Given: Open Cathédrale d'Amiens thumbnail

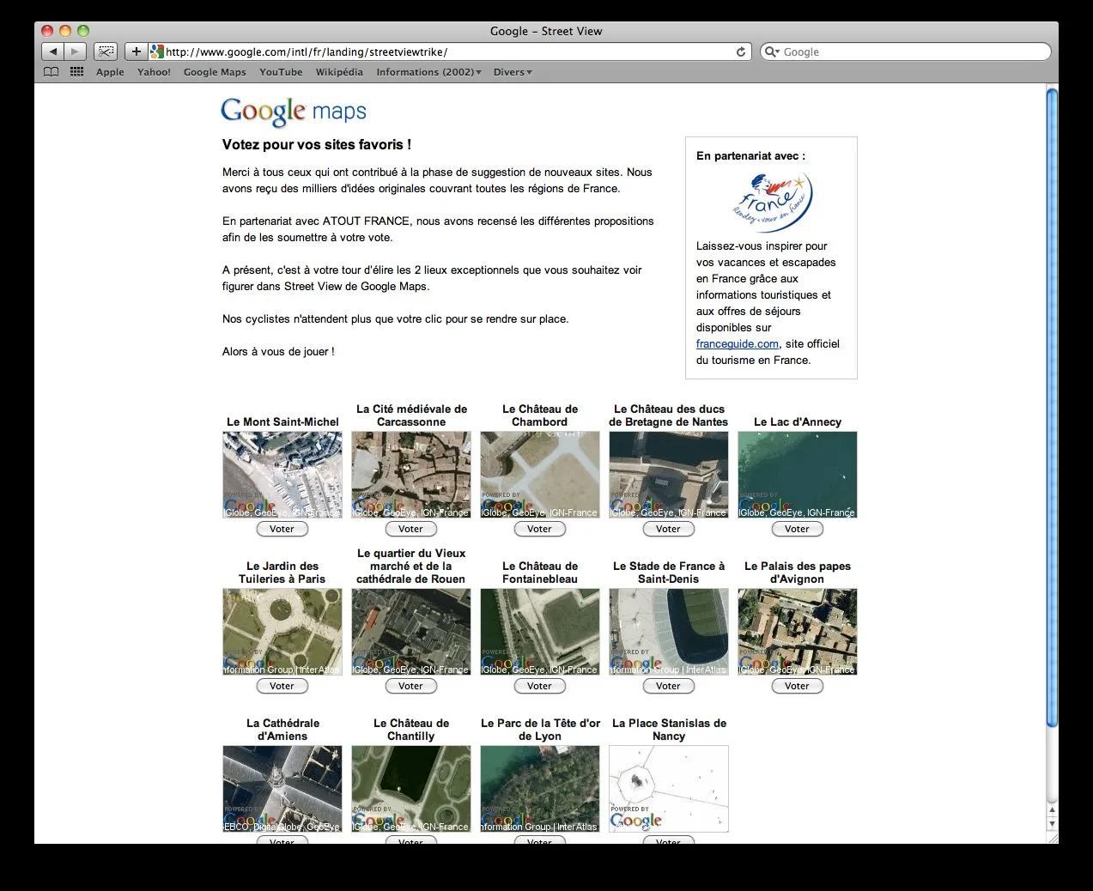Looking at the screenshot, I should (x=282, y=789).
